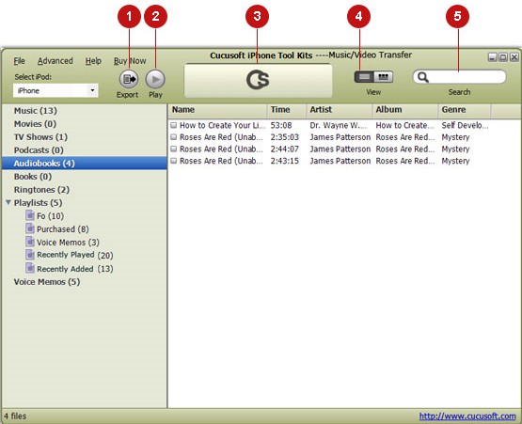Sort by Name column header
The width and height of the screenshot is (522, 424).
tap(217, 110)
